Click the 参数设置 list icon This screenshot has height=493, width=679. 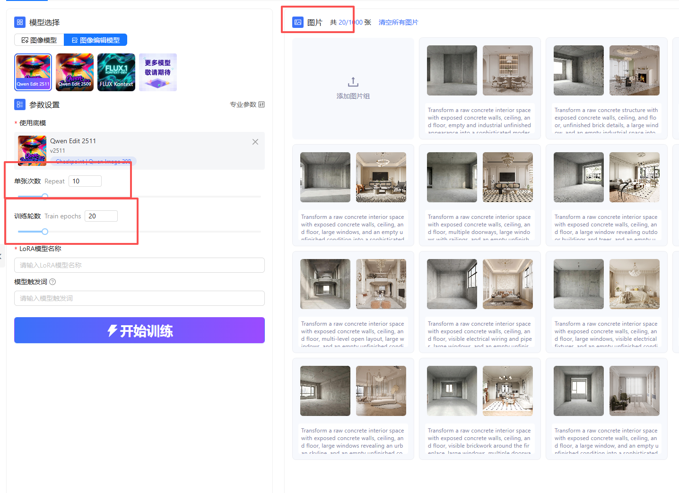(20, 104)
